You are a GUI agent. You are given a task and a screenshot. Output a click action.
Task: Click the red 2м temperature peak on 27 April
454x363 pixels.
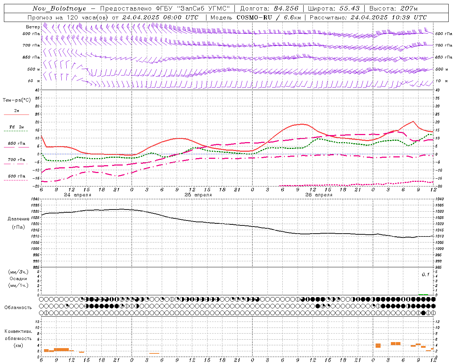click(x=413, y=121)
